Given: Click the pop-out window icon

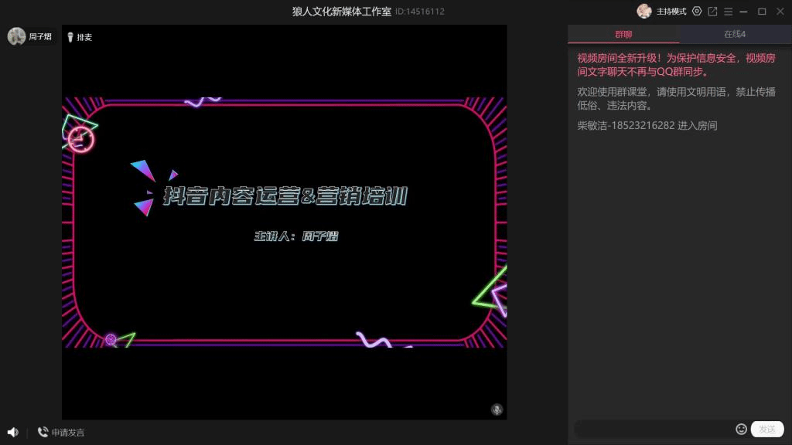Looking at the screenshot, I should tap(712, 12).
